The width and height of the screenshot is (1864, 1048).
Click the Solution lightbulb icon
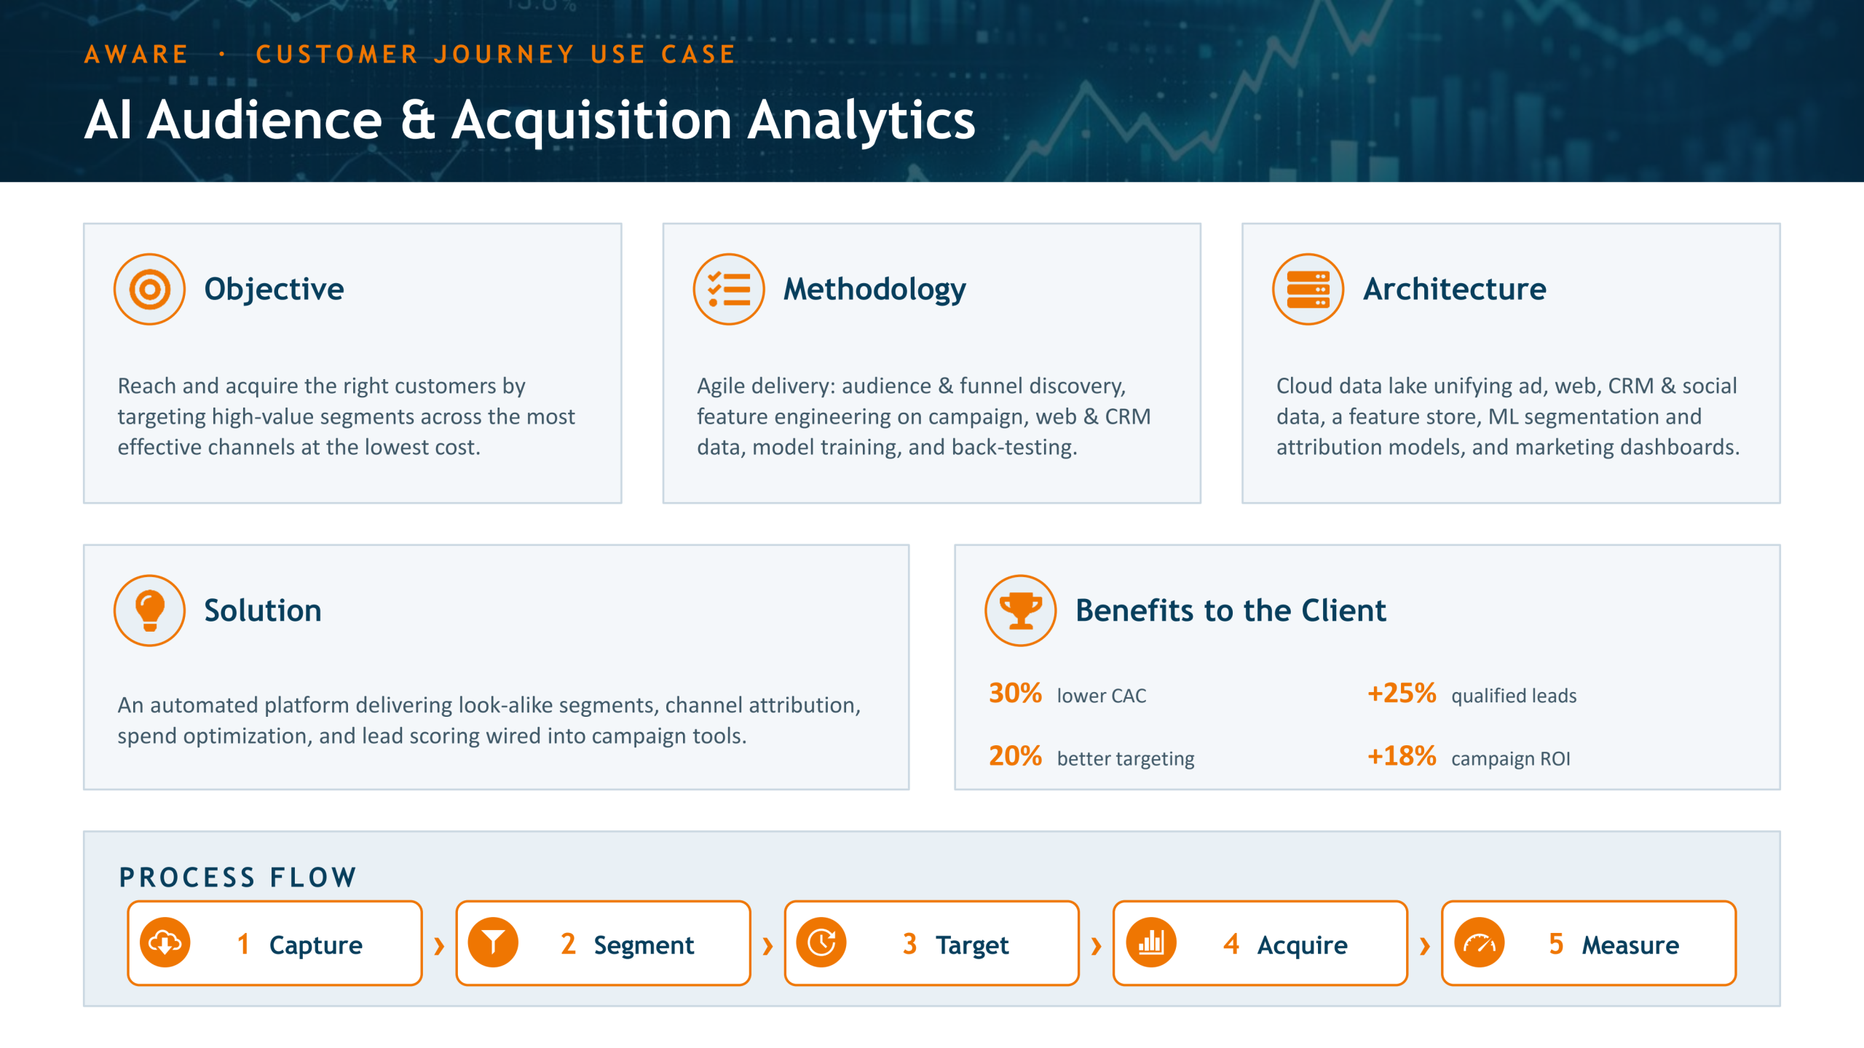click(x=149, y=611)
